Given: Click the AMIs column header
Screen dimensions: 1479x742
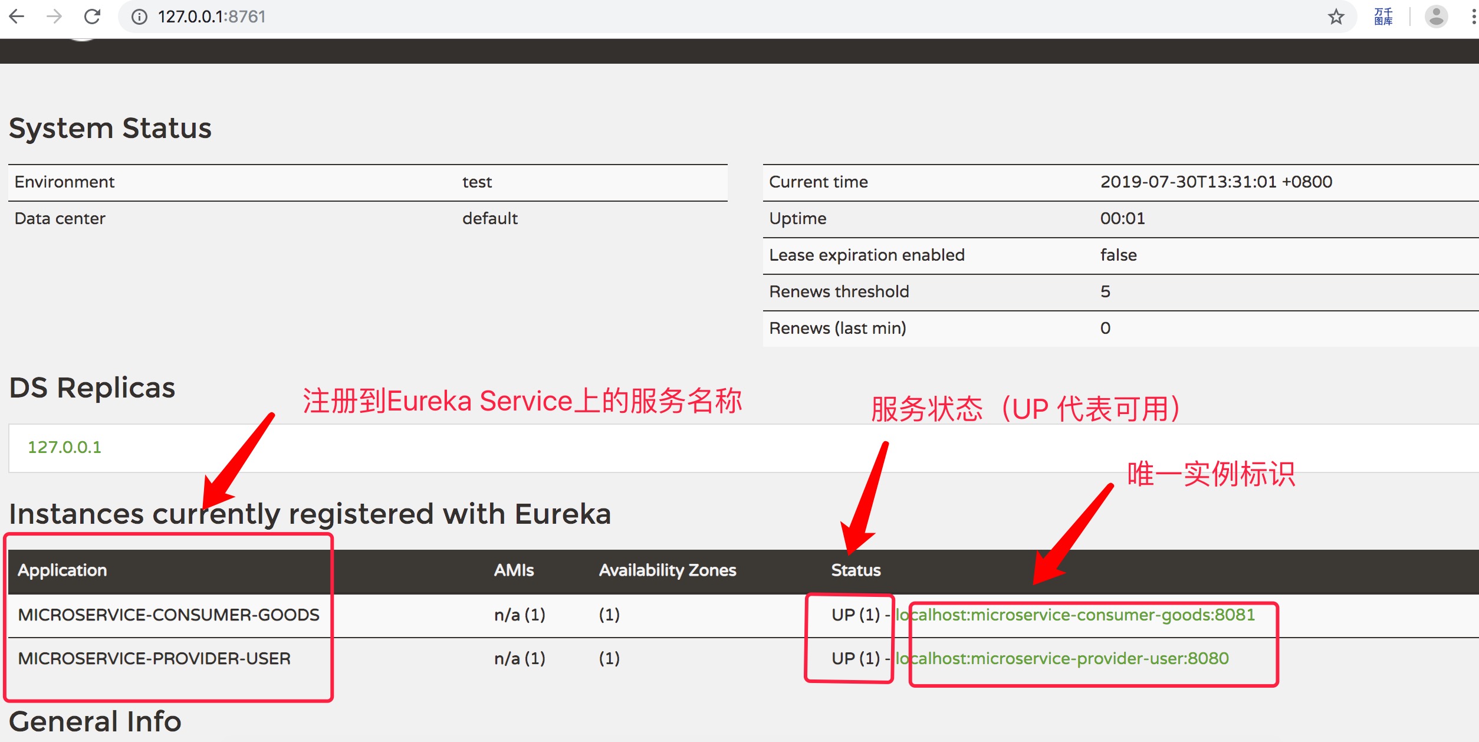Looking at the screenshot, I should (514, 570).
